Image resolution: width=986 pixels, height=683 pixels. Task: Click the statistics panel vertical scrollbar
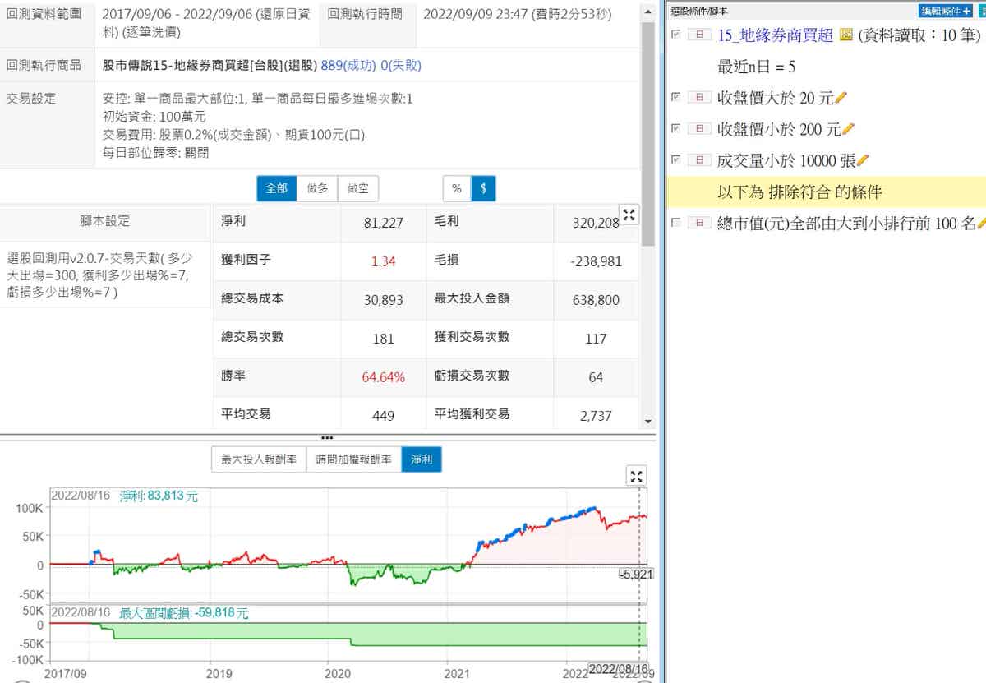click(648, 132)
